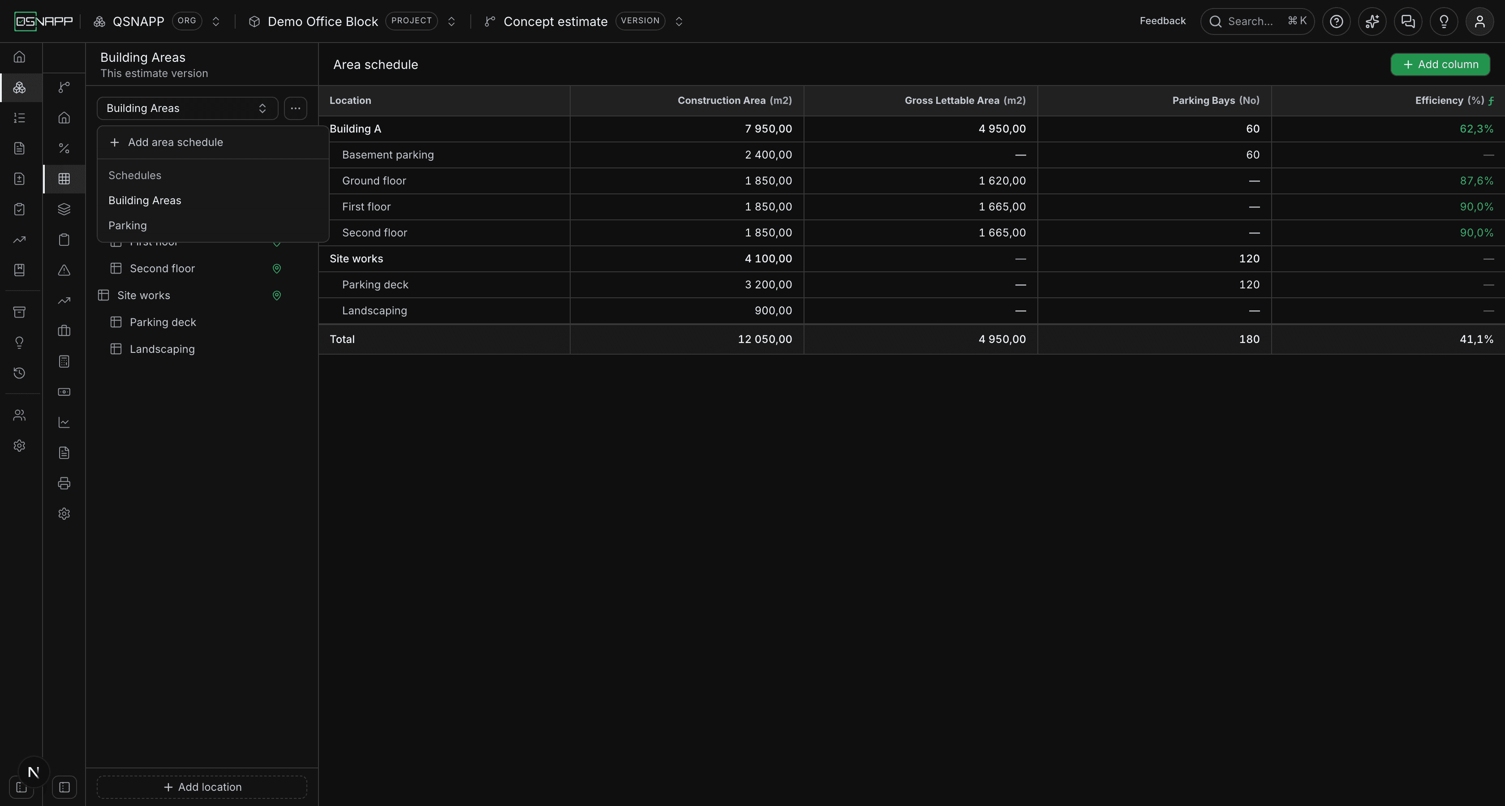Open the plus-minus document icon in sidebar
Image resolution: width=1505 pixels, height=806 pixels.
(19, 179)
